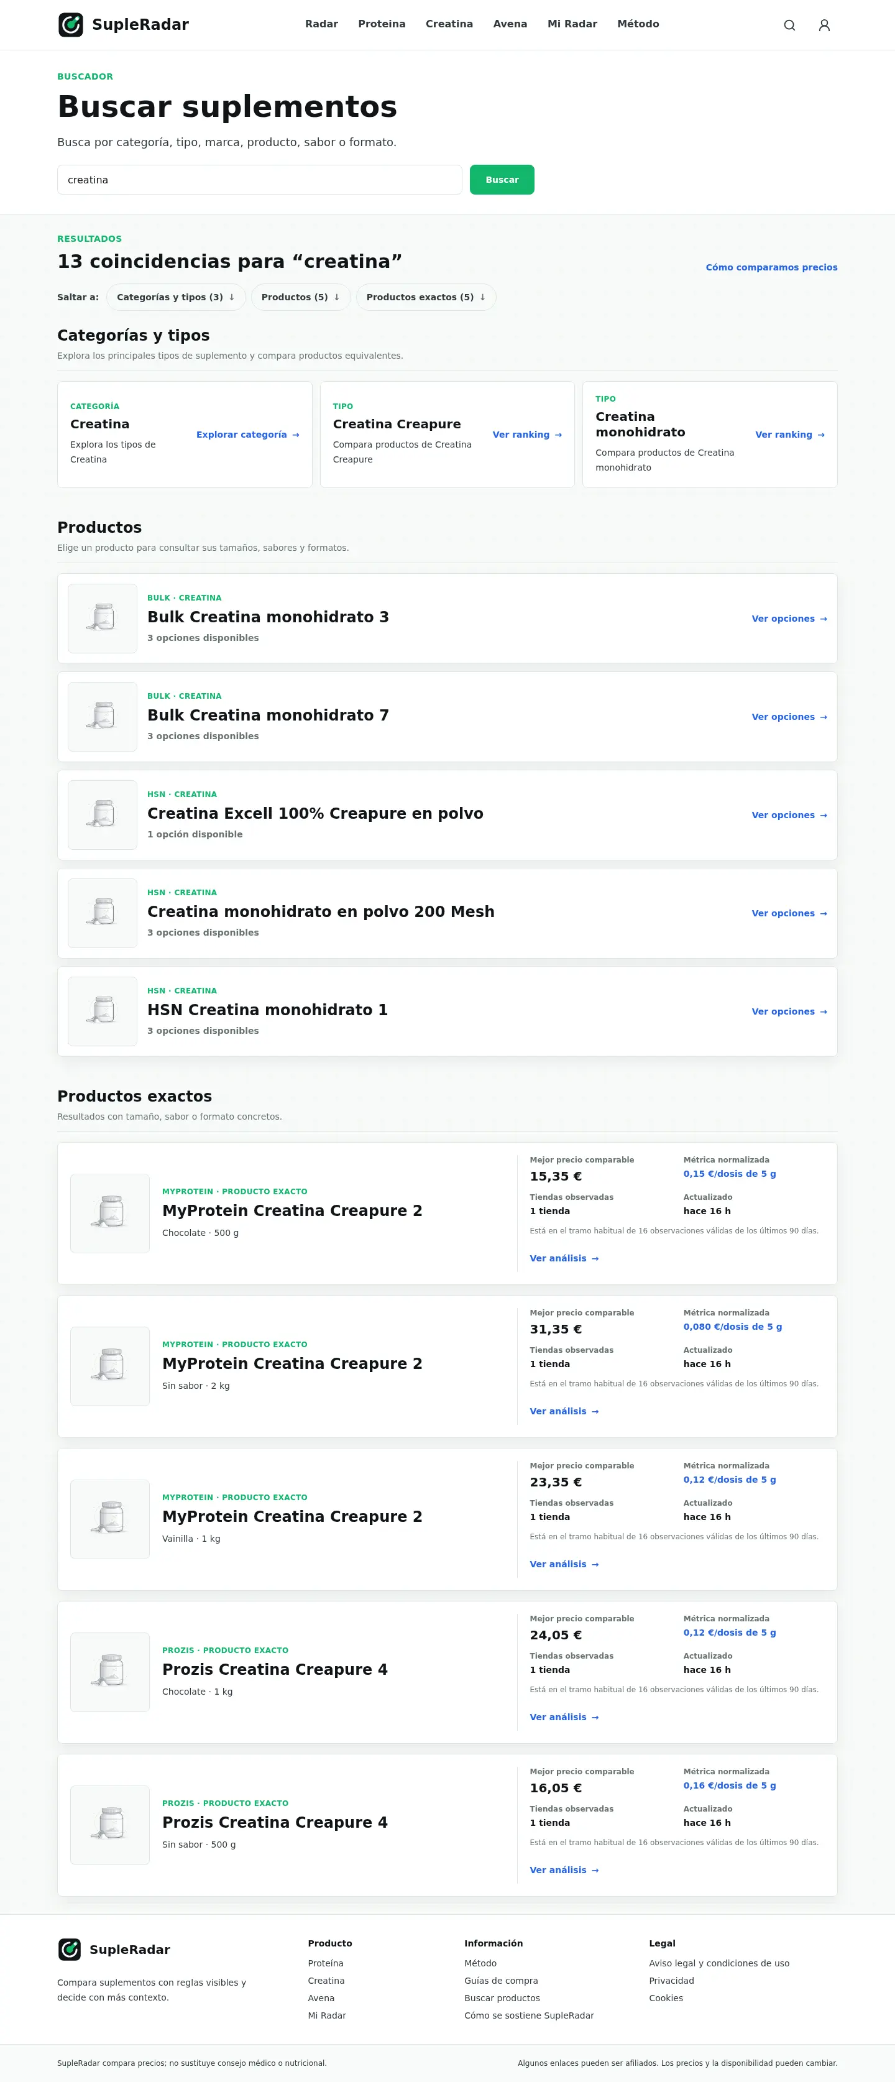
Task: Open Mi Radar in top navigation
Action: click(572, 24)
